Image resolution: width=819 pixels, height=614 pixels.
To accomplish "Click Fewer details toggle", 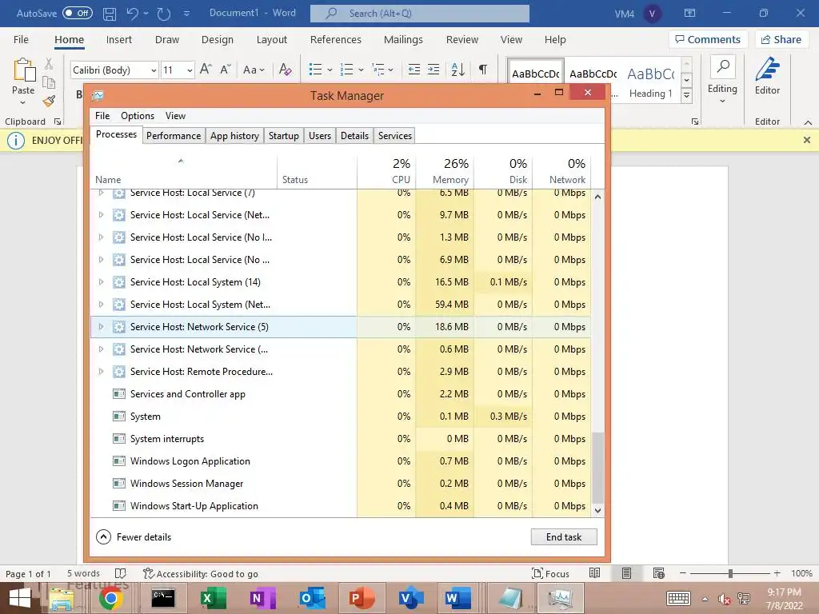I will coord(134,536).
